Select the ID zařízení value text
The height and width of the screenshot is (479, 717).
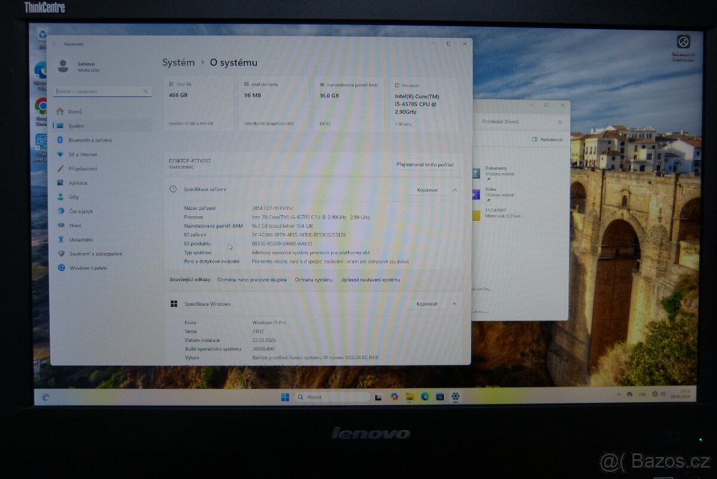click(299, 235)
